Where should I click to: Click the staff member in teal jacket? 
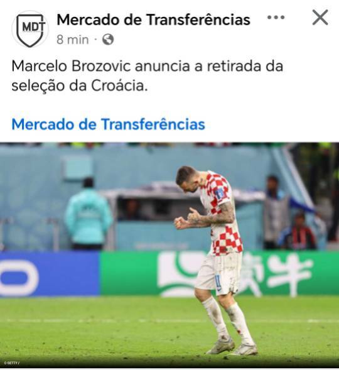point(88,214)
